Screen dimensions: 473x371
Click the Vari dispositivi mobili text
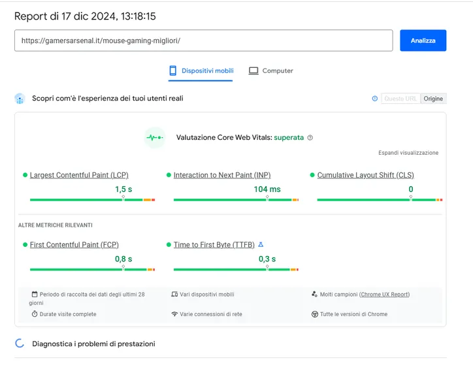[x=207, y=295]
